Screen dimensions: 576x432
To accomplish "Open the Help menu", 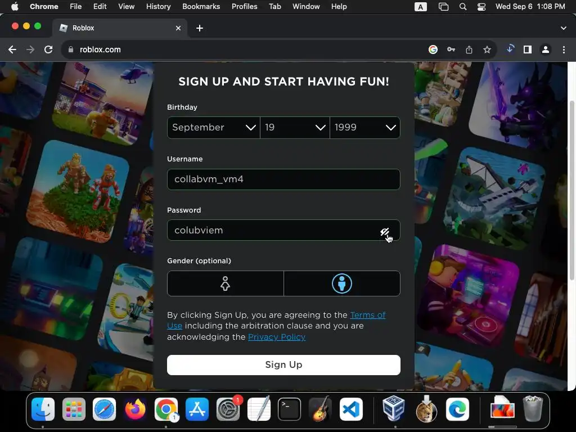I will coord(339,7).
